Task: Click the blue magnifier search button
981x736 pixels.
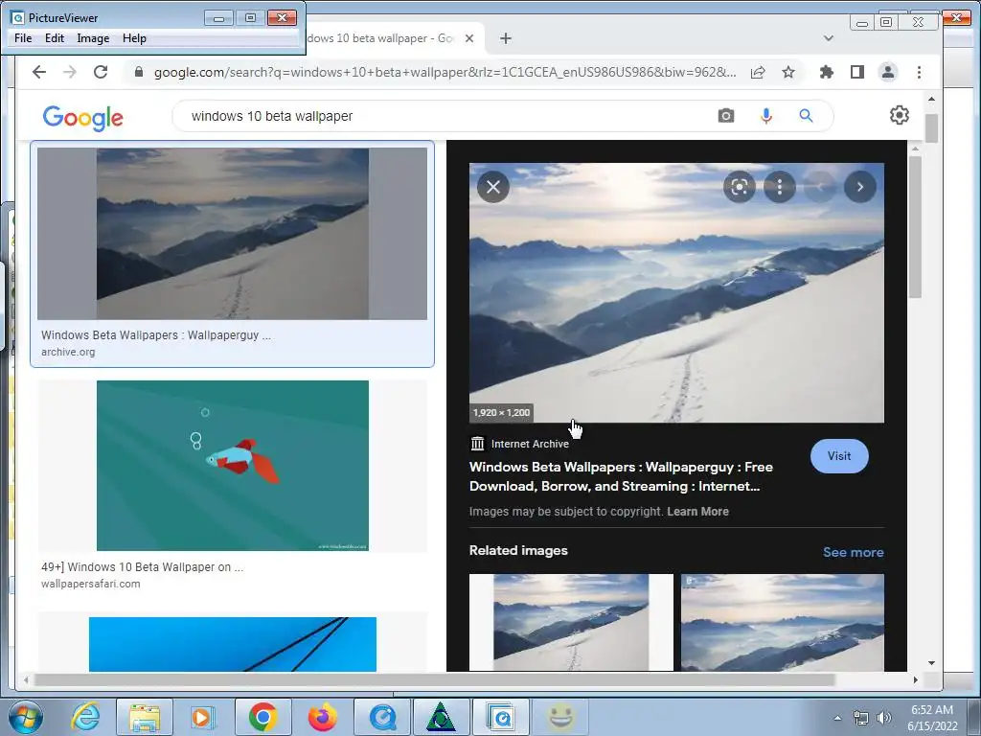Action: pos(806,116)
